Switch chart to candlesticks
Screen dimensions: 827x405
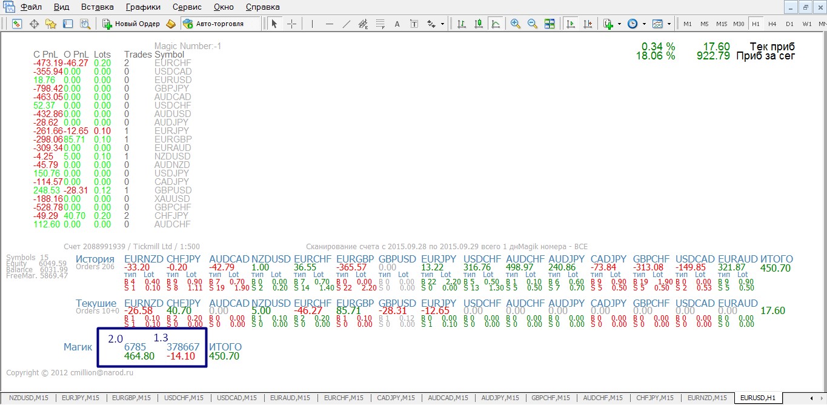[x=479, y=24]
